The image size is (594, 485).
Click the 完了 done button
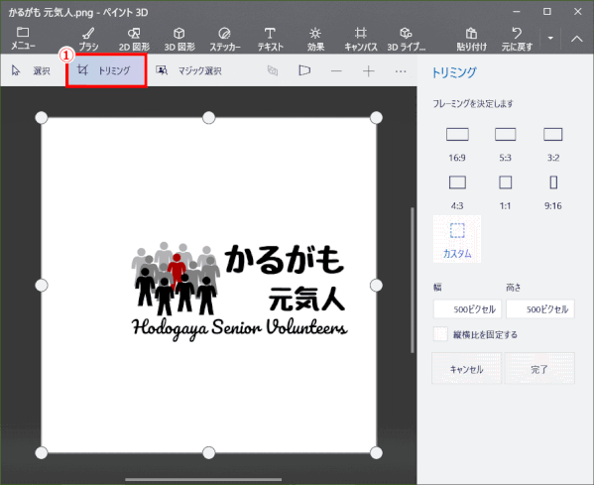click(x=539, y=368)
